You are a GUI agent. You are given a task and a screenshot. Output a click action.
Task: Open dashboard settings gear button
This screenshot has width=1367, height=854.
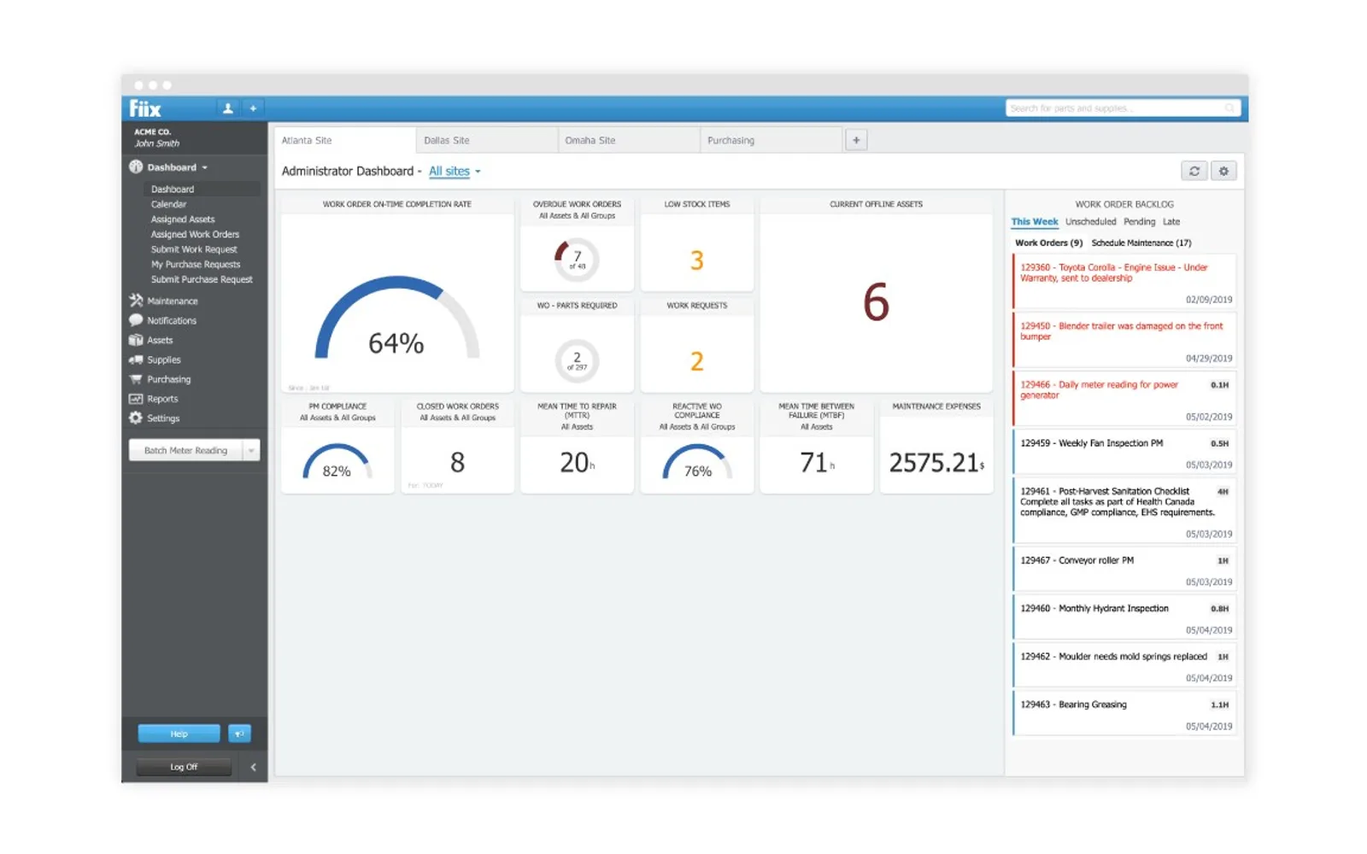1223,171
